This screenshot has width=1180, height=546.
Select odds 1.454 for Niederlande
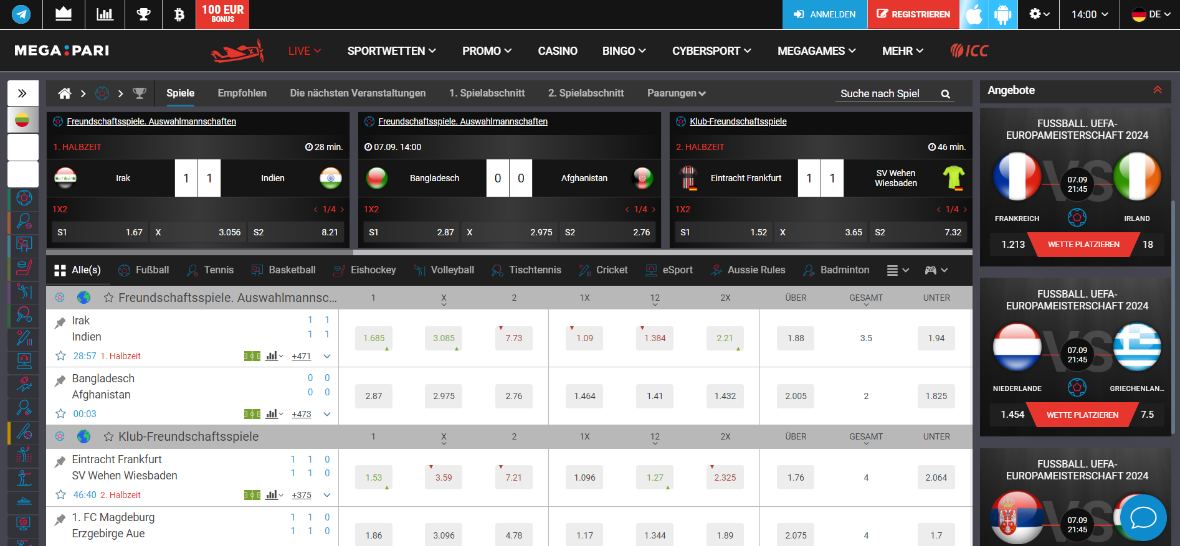click(x=1012, y=415)
